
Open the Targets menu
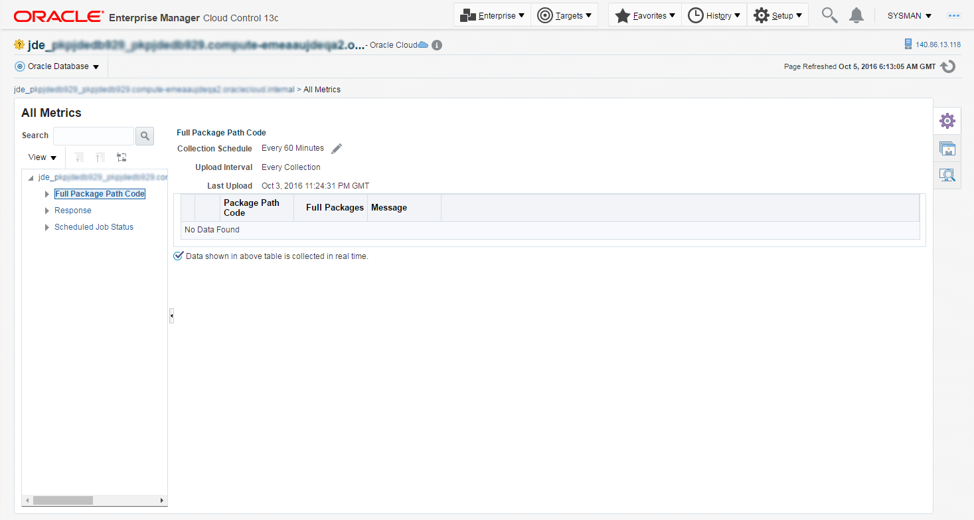564,15
